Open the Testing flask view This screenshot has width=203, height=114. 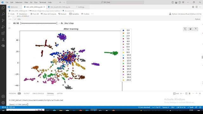[3, 39]
